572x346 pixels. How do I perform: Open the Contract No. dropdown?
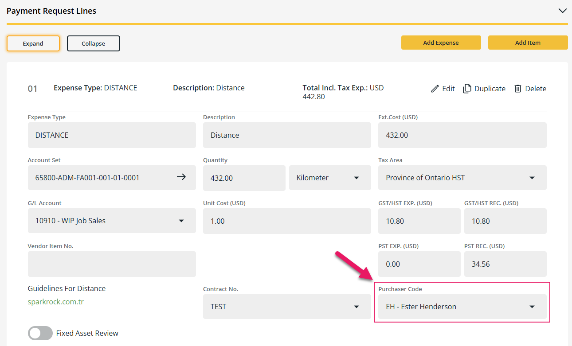[287, 307]
